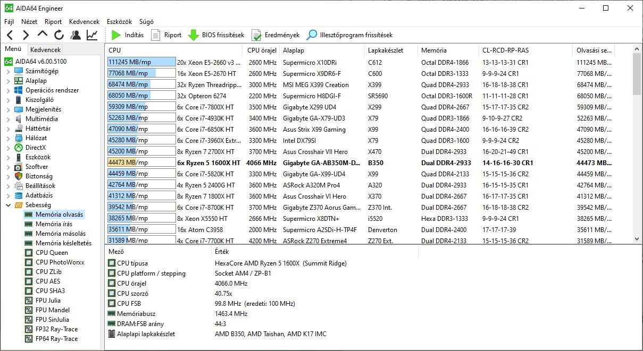Select CPU PhotoWorxx benchmark
The image size is (643, 351).
[x=60, y=262]
